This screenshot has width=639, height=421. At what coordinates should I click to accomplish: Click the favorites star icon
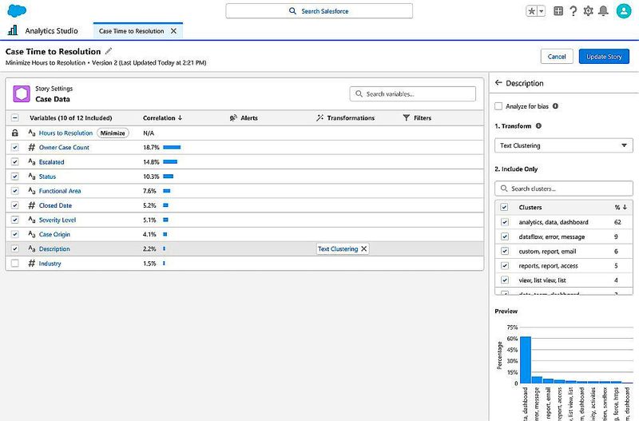(x=532, y=11)
